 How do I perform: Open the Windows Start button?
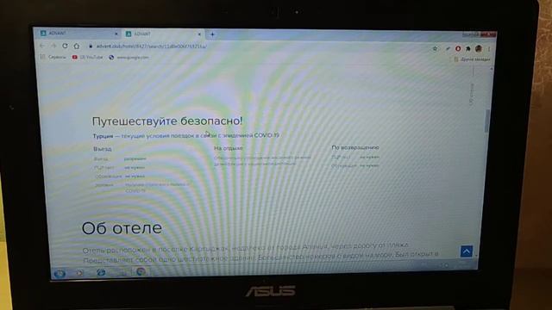click(60, 273)
